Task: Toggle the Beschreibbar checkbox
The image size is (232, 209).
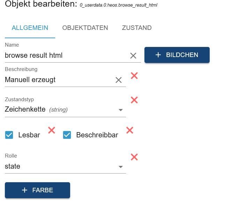Action: 67,135
